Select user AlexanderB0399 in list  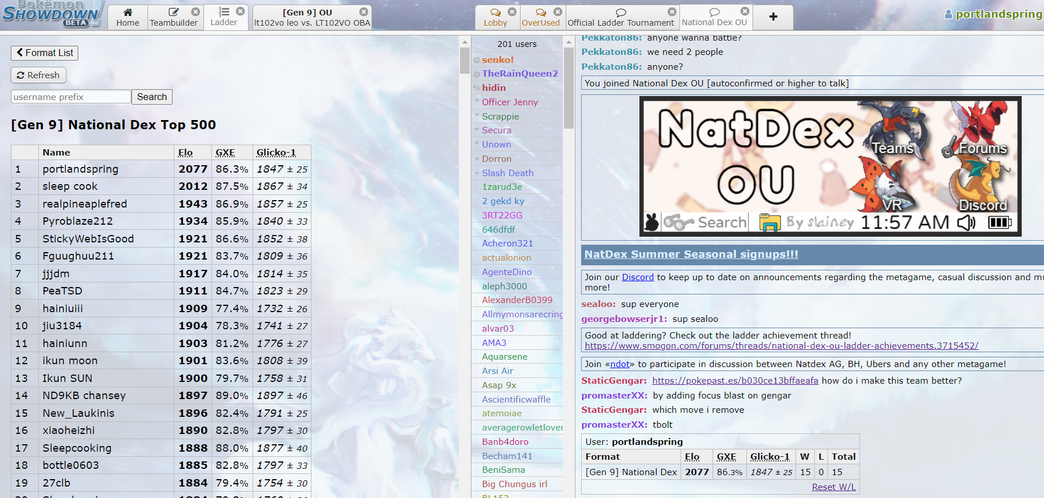pos(517,300)
